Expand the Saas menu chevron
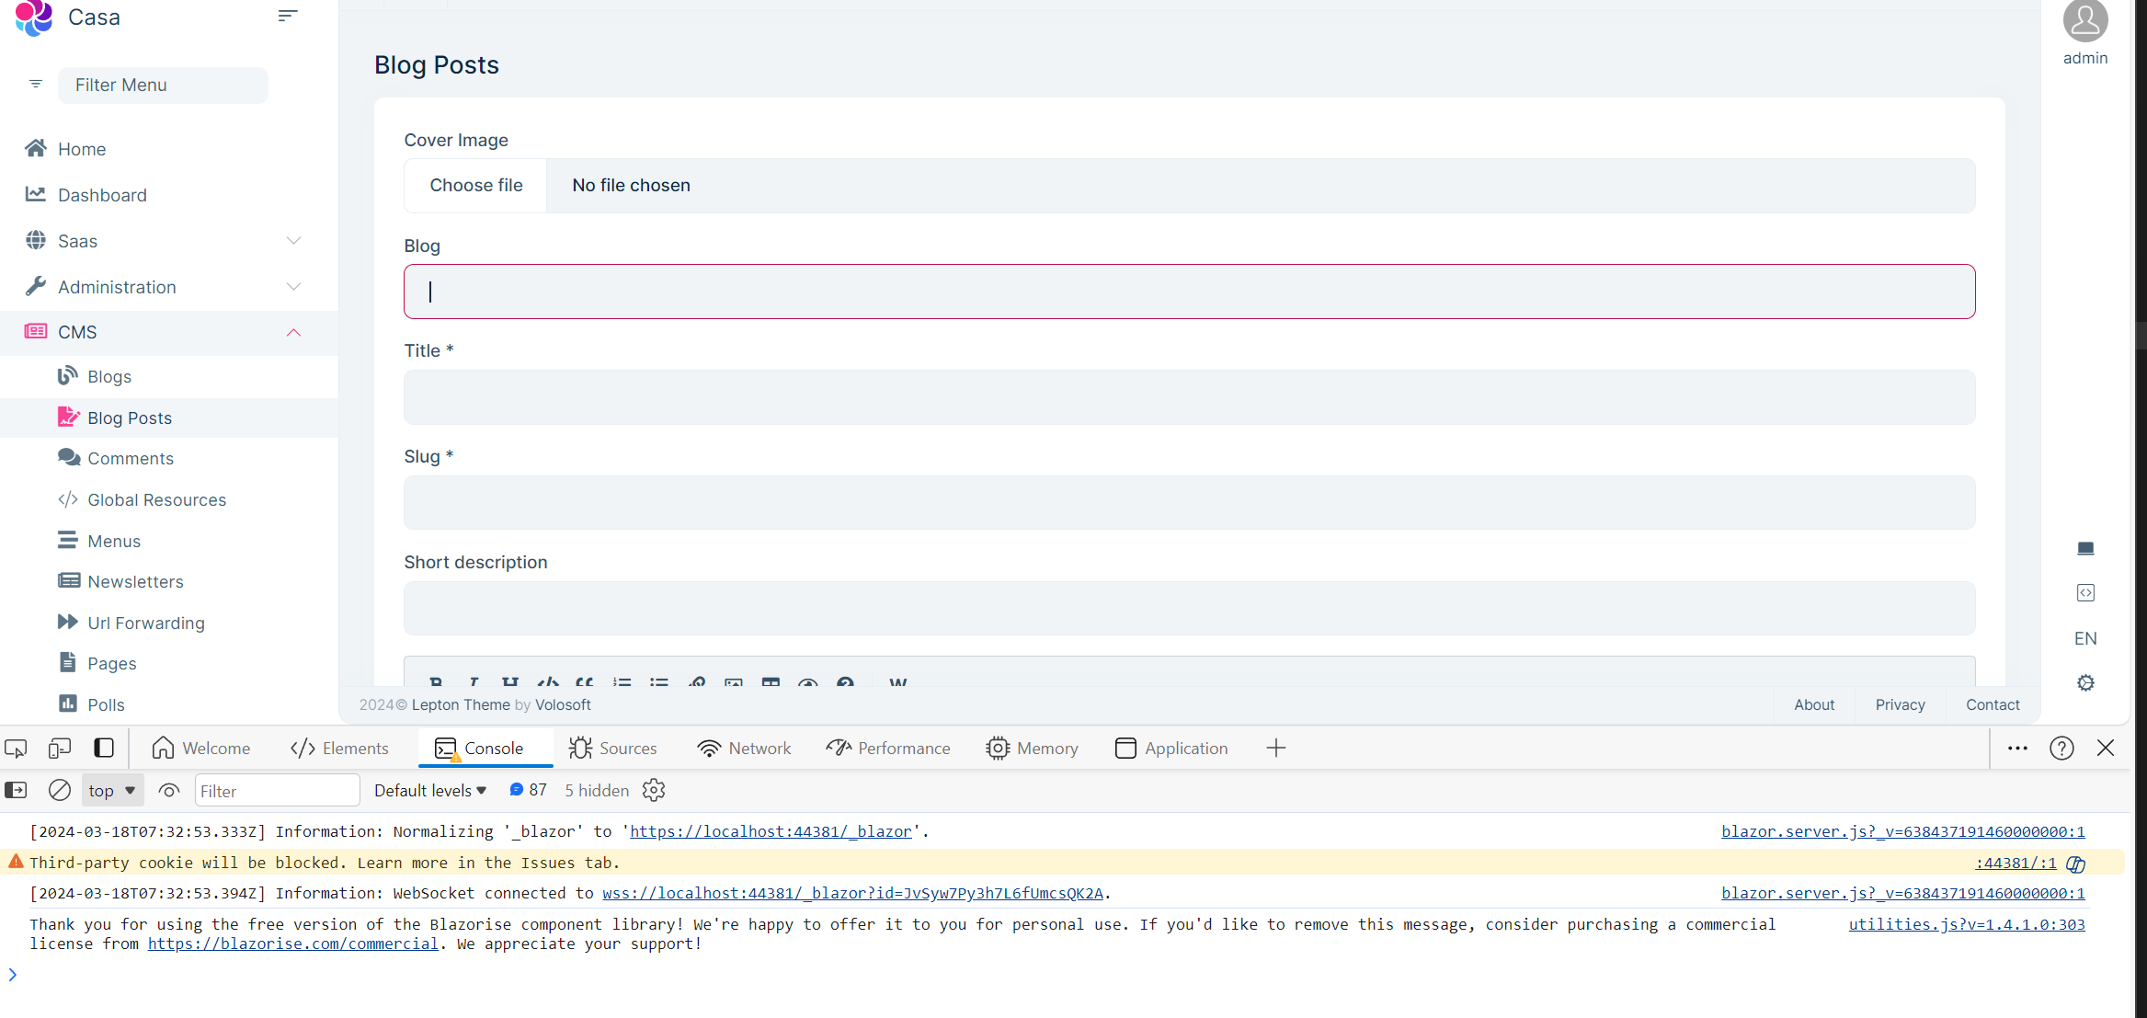The width and height of the screenshot is (2147, 1018). point(293,241)
